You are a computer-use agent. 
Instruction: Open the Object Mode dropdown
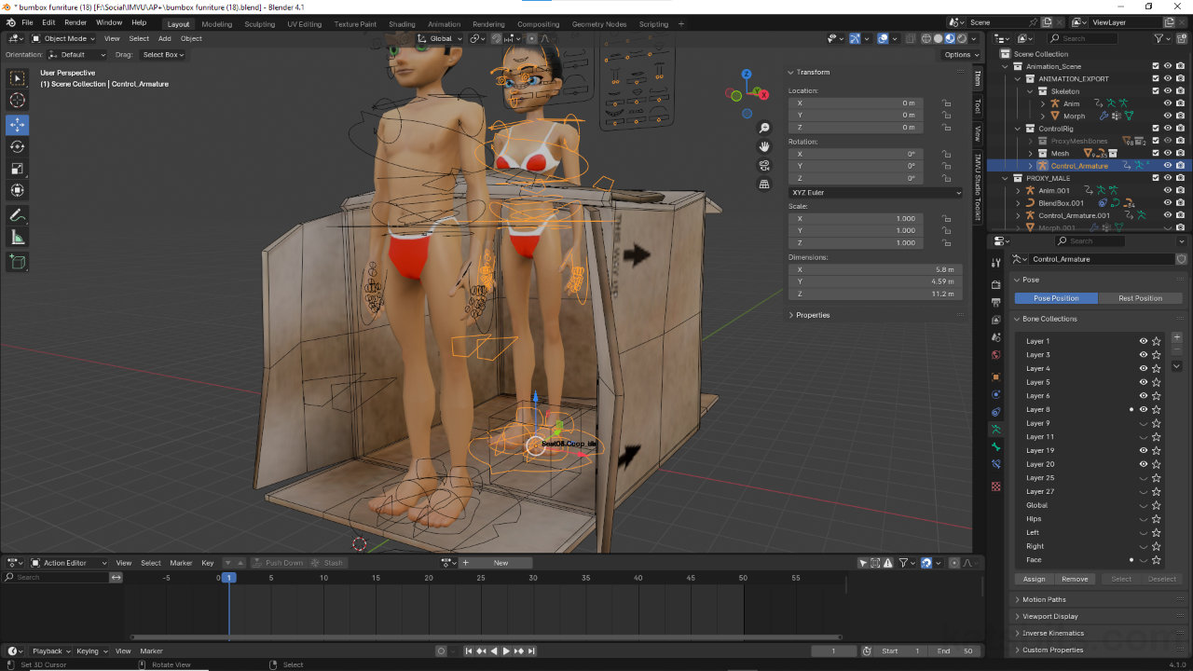click(x=62, y=38)
